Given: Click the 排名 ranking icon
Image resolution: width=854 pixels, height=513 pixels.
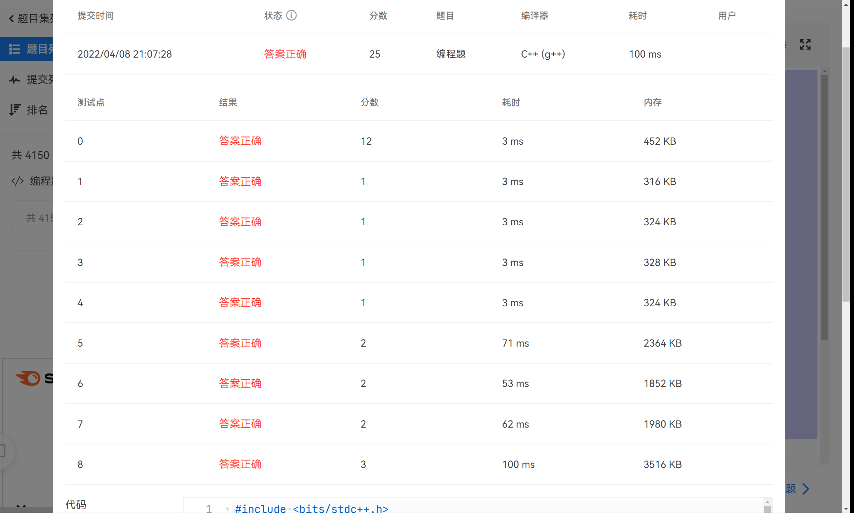Looking at the screenshot, I should 15,109.
